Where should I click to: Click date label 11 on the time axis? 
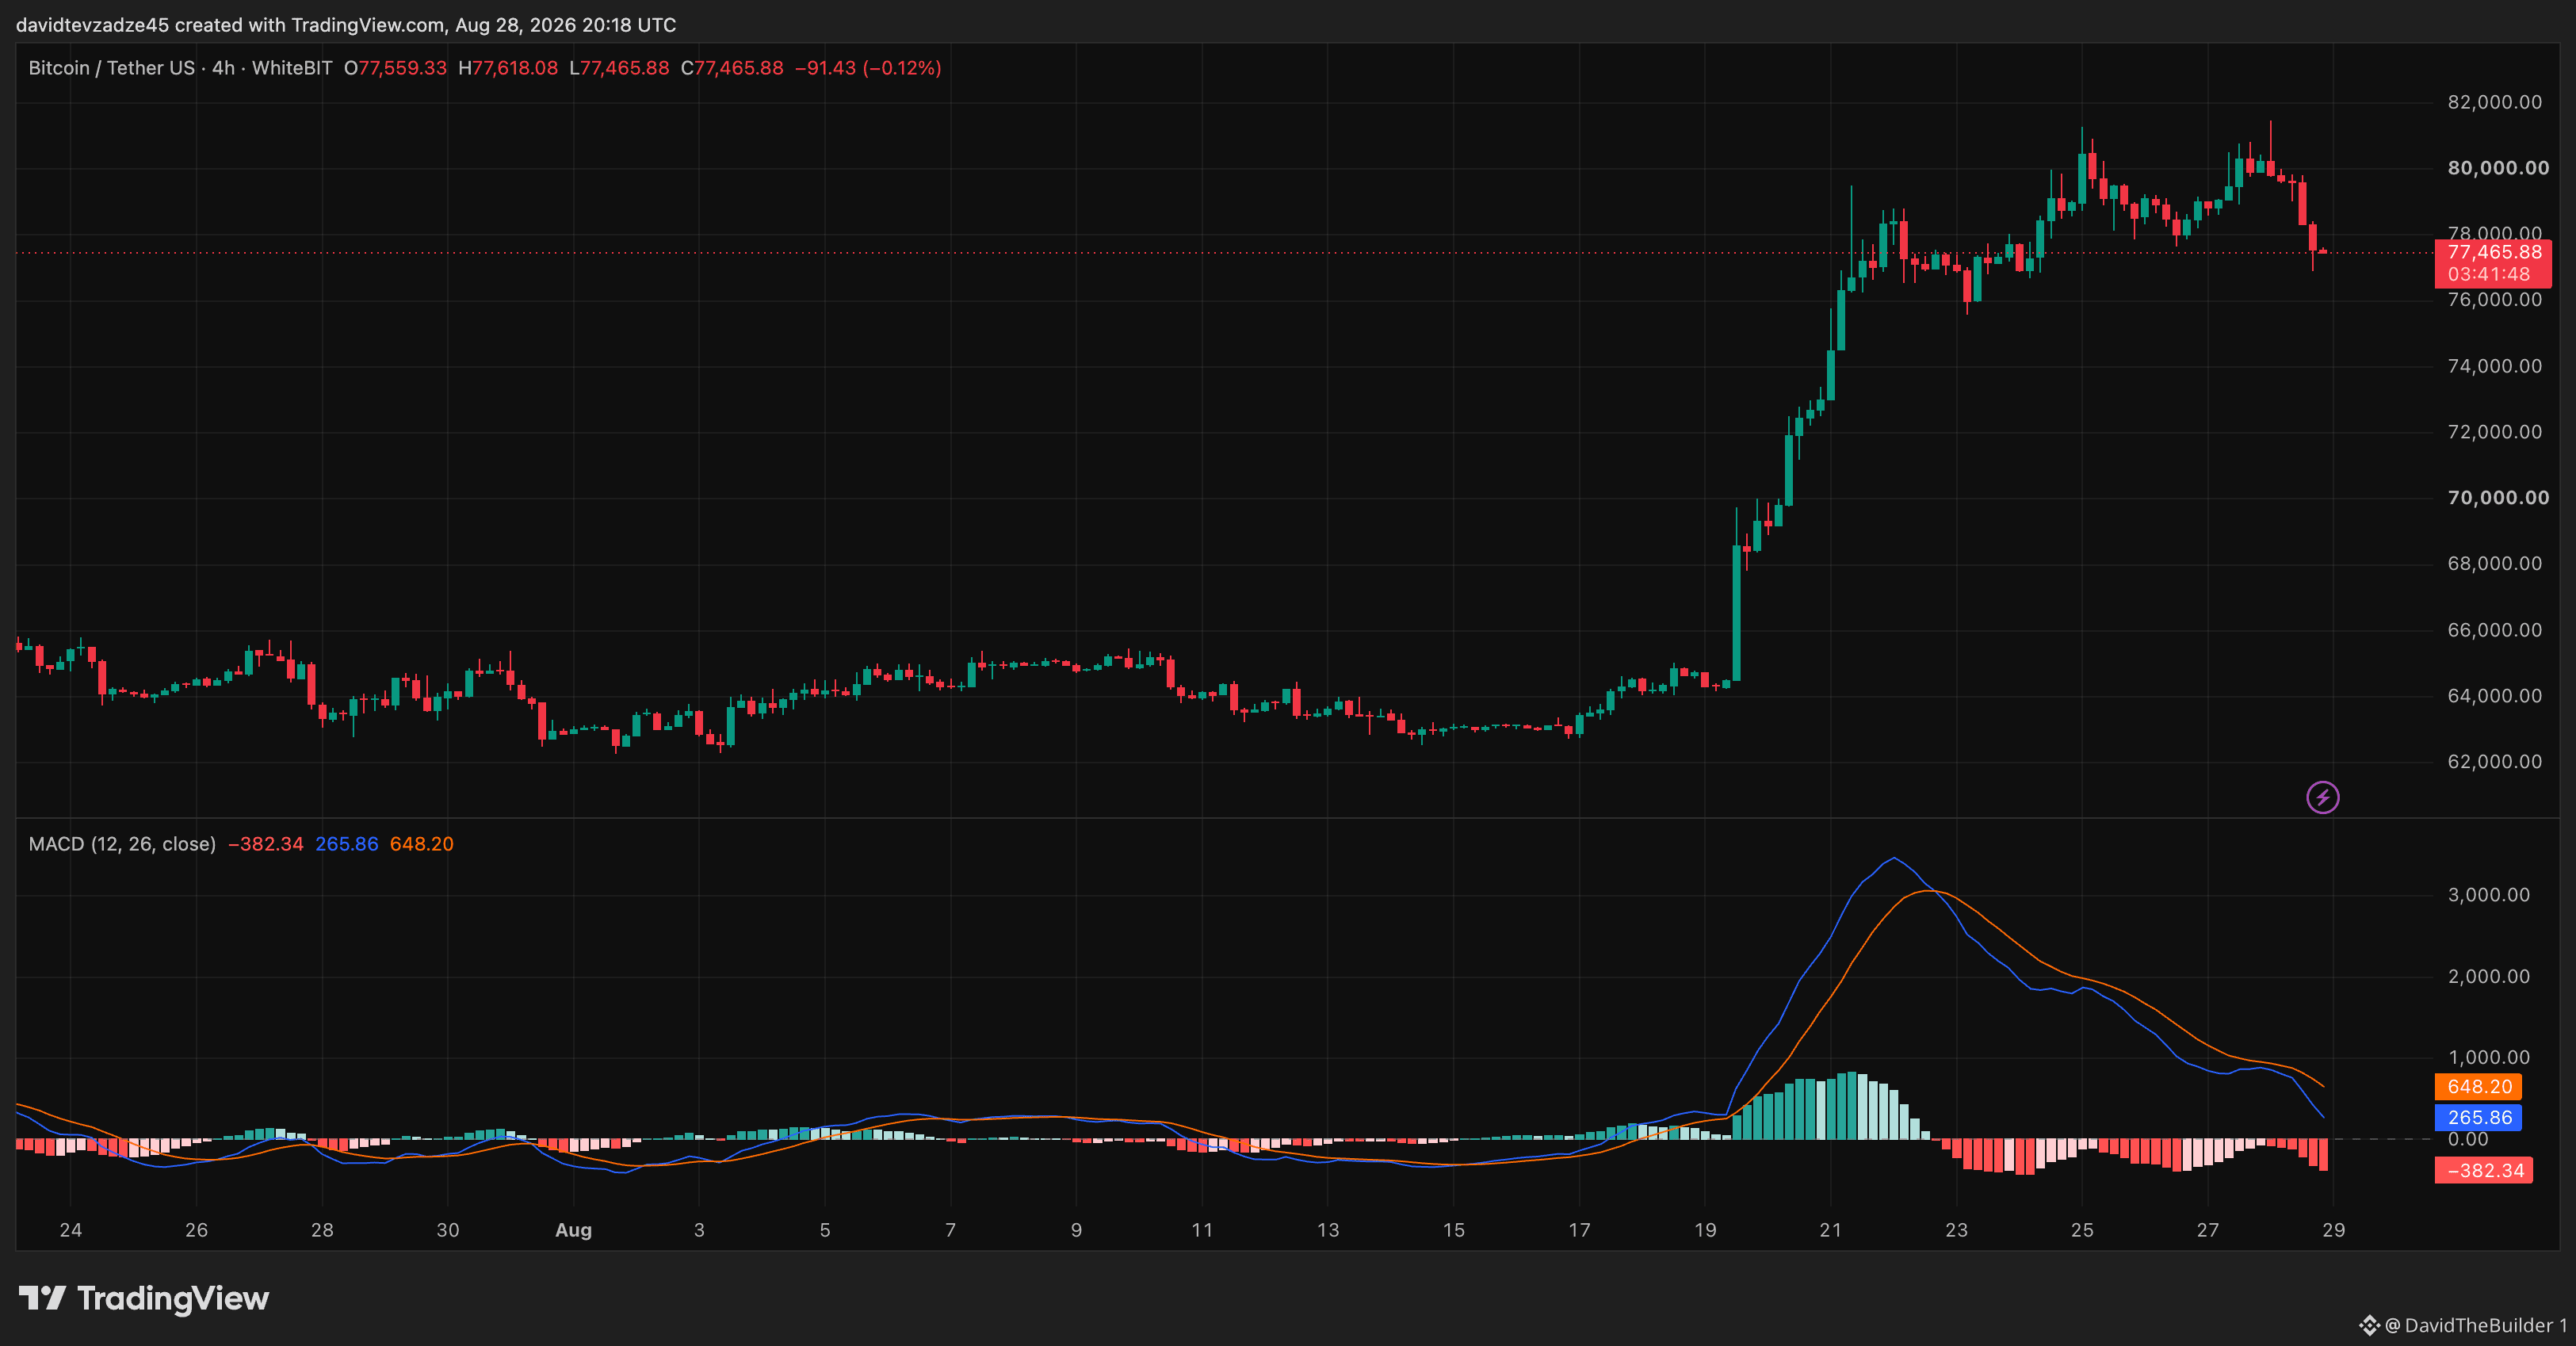click(1202, 1230)
